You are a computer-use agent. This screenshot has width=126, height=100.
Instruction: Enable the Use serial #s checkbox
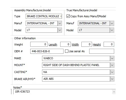[x=67, y=51]
